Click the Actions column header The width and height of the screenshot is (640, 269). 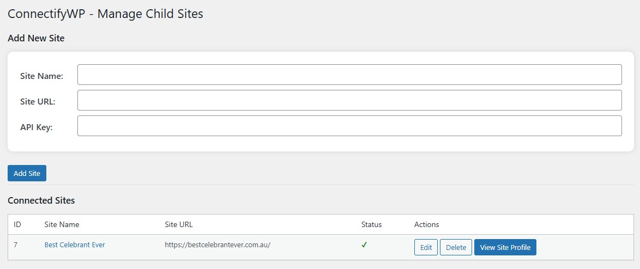[426, 224]
